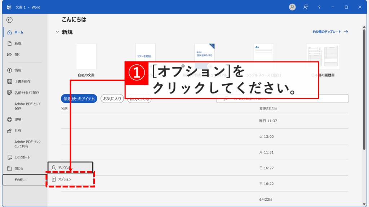Open the file row dated 火 13:00
The width and height of the screenshot is (369, 207).
205,137
